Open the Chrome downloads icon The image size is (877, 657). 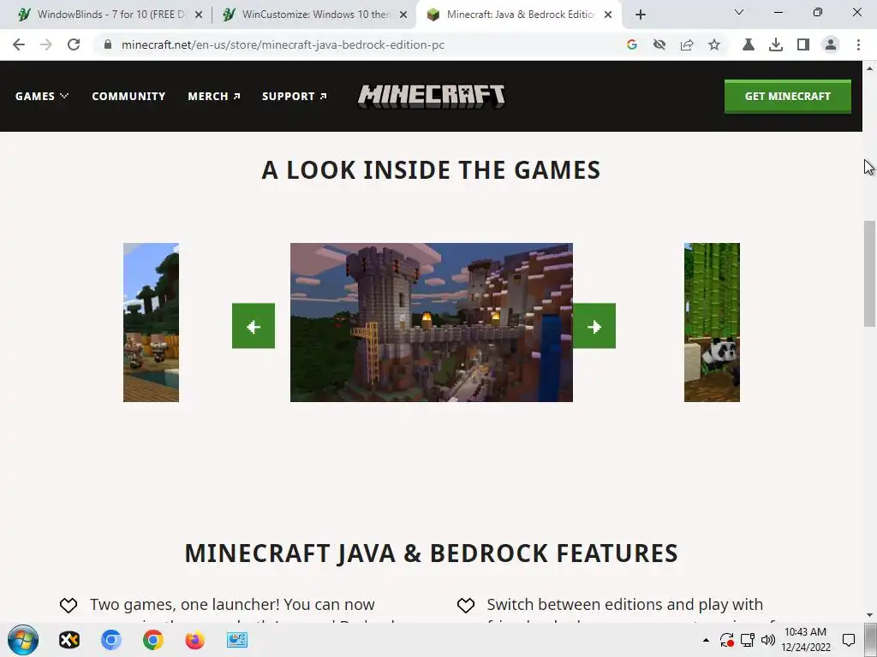tap(776, 44)
